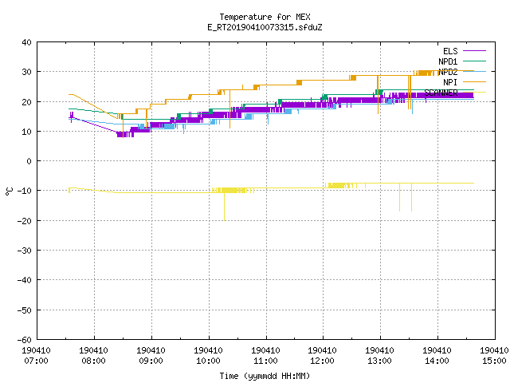
Task: Click the y-axis label 30
Action: pyautogui.click(x=26, y=72)
